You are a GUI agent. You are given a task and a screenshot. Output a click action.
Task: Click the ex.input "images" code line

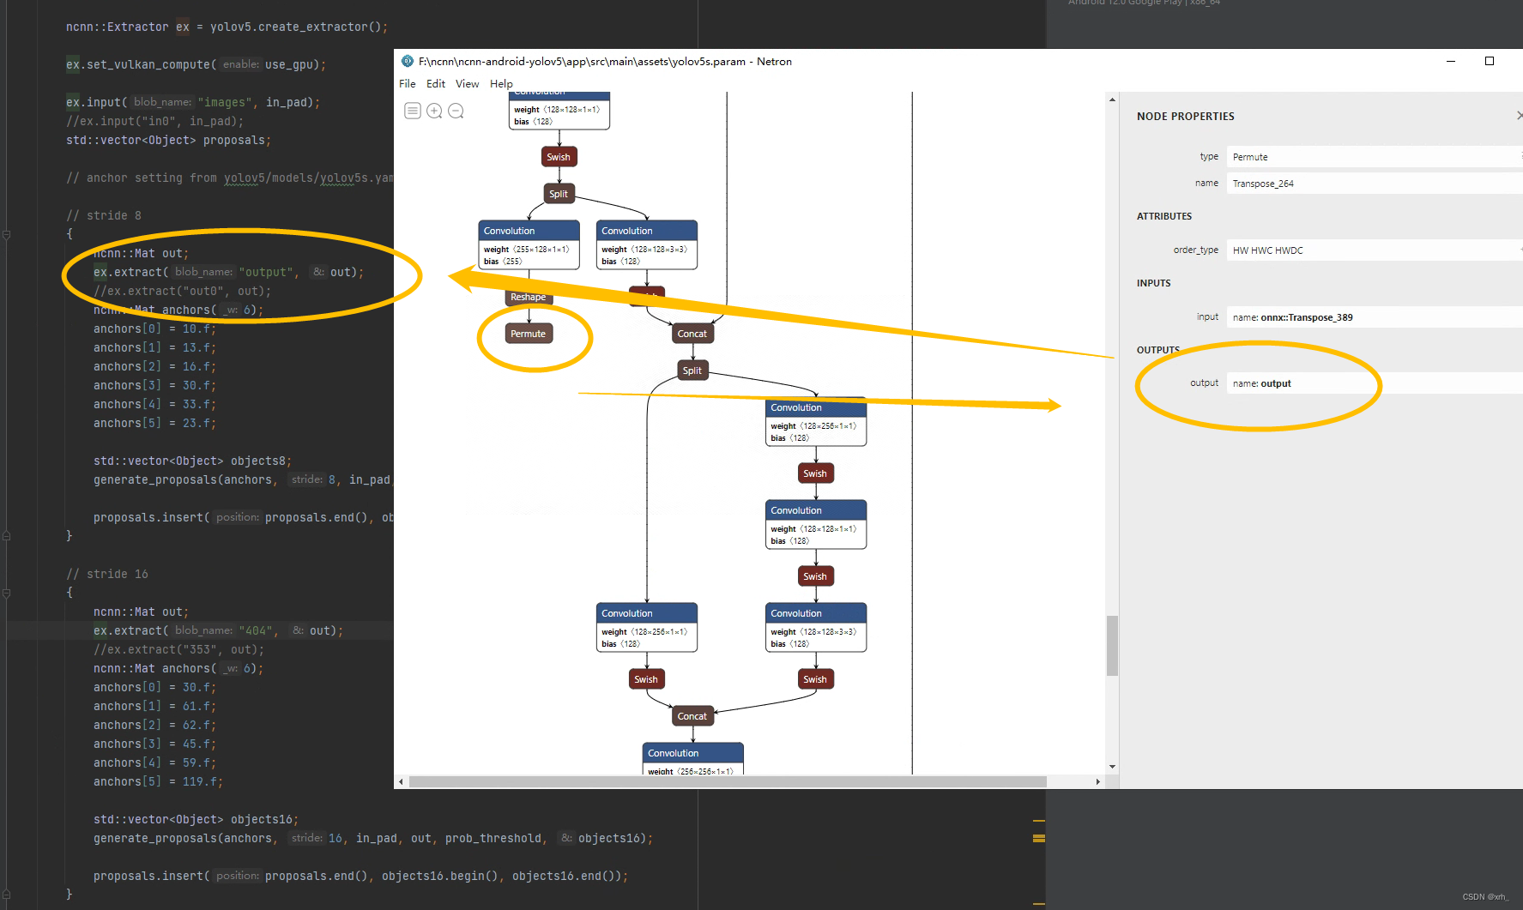coord(193,102)
